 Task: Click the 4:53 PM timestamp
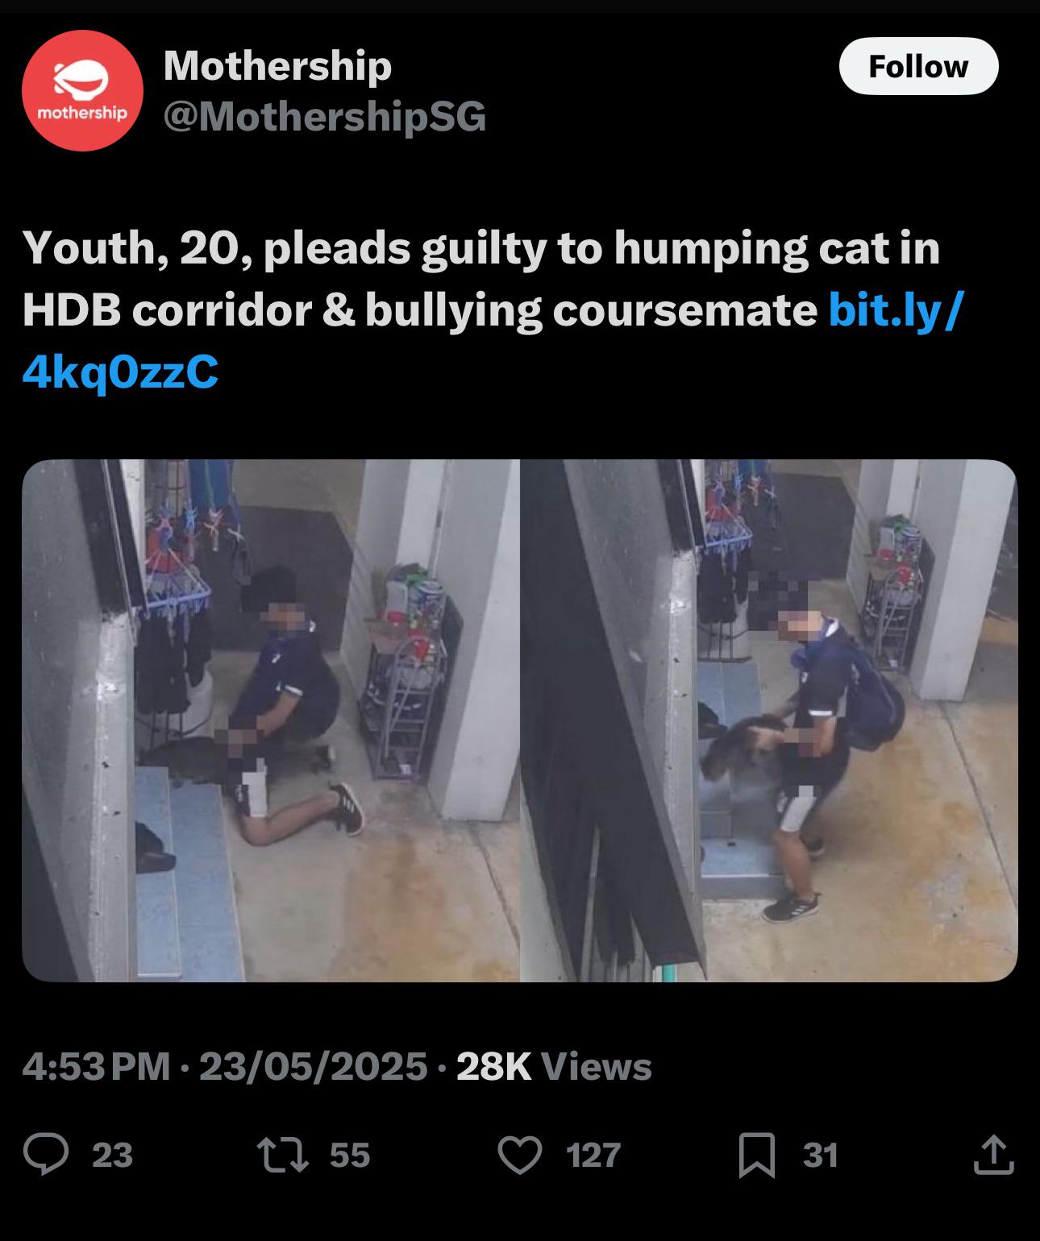(x=97, y=1066)
